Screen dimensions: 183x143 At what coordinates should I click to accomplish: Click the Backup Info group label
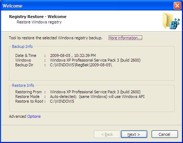tap(22, 46)
